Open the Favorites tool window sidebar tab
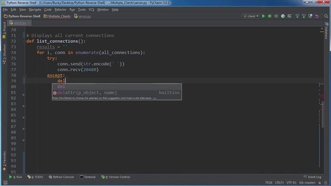This screenshot has width=331, height=186. pyautogui.click(x=4, y=161)
